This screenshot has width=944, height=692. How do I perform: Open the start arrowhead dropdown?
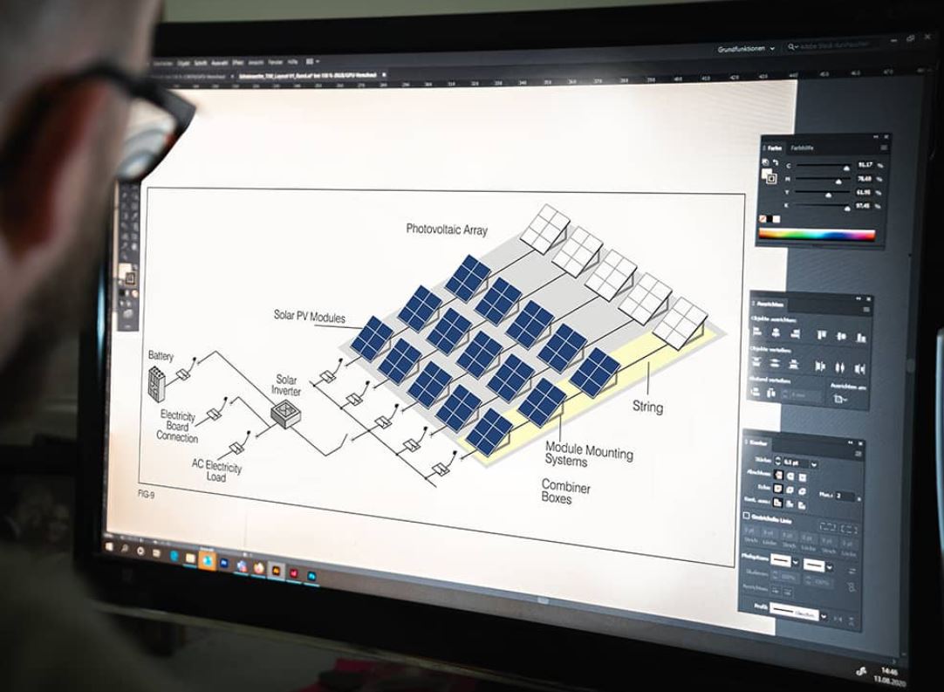click(796, 562)
